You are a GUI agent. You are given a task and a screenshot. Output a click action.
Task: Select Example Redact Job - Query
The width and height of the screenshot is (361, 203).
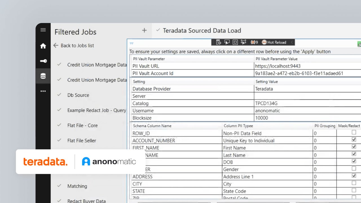click(x=96, y=110)
